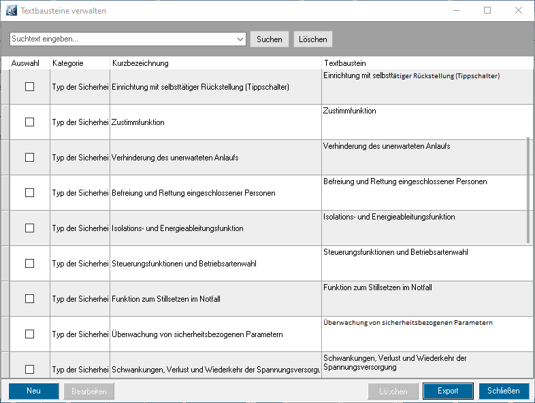
Task: Click the vertical scrollbar thumb
Action: point(528,190)
